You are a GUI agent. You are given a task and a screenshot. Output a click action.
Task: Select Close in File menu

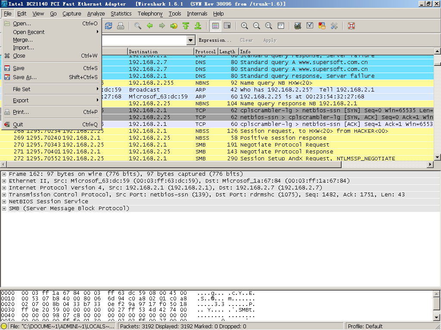click(52, 55)
